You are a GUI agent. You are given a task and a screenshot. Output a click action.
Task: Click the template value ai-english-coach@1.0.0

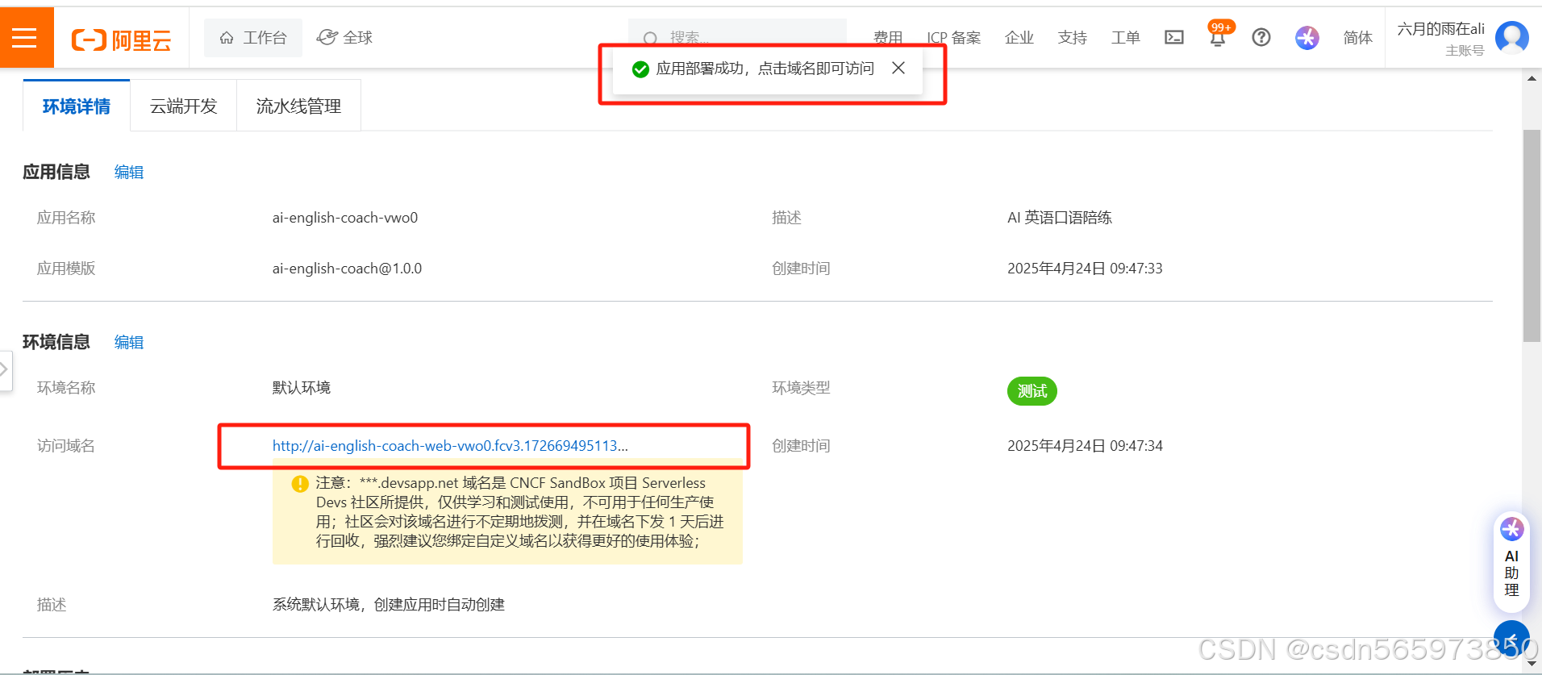point(347,269)
